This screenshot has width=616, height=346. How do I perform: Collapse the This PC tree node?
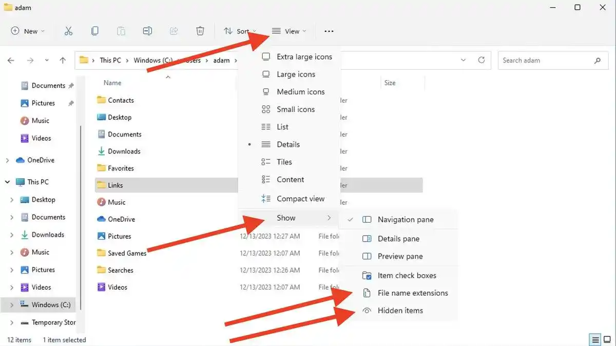coord(7,182)
